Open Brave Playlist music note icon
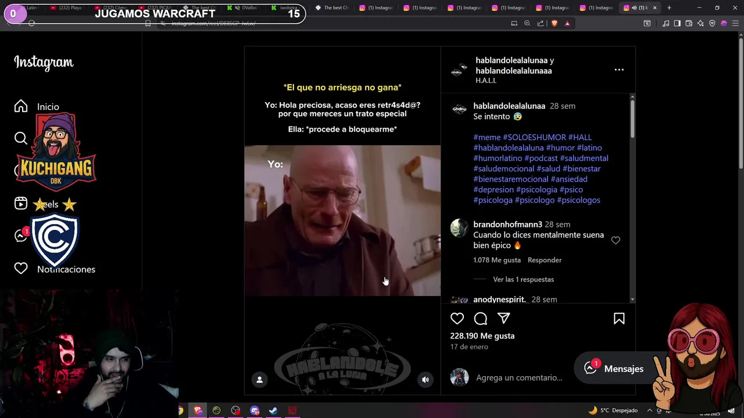 point(666,23)
